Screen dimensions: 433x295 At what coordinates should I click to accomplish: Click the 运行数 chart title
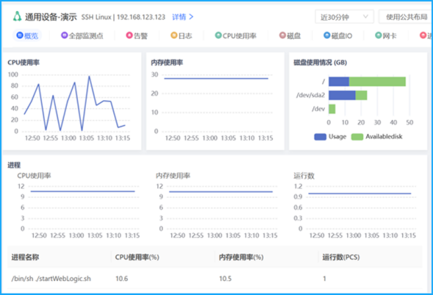click(x=304, y=176)
